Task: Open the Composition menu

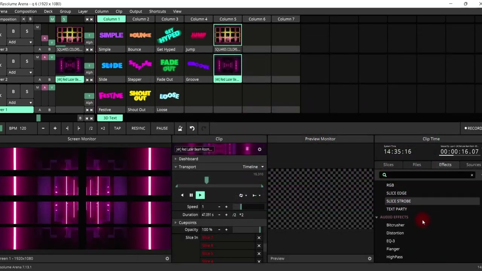Action: coord(26,11)
